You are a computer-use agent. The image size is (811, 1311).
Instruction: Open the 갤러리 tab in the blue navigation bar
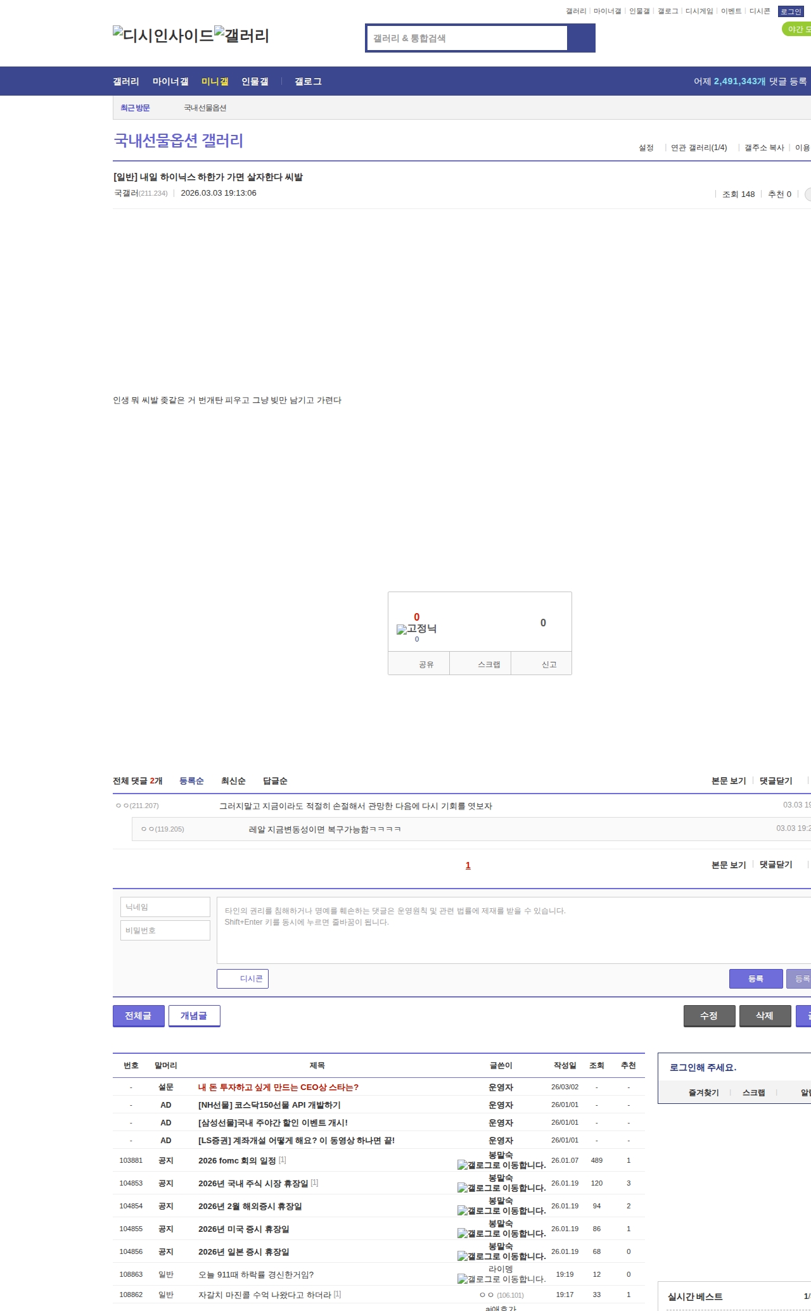pos(126,82)
